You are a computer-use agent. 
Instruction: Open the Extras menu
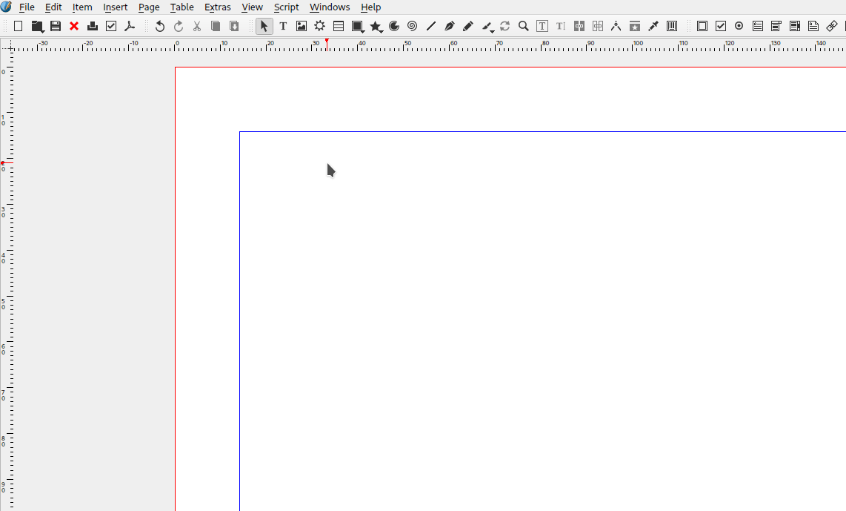[217, 7]
